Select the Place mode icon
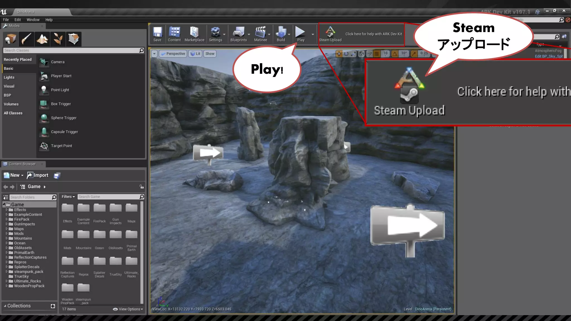 point(10,39)
